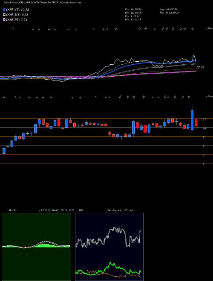Image resolution: width=213 pixels, height=281 pixels.
Task: Click the tallest blue candlestick near chart end
Action: point(192,120)
